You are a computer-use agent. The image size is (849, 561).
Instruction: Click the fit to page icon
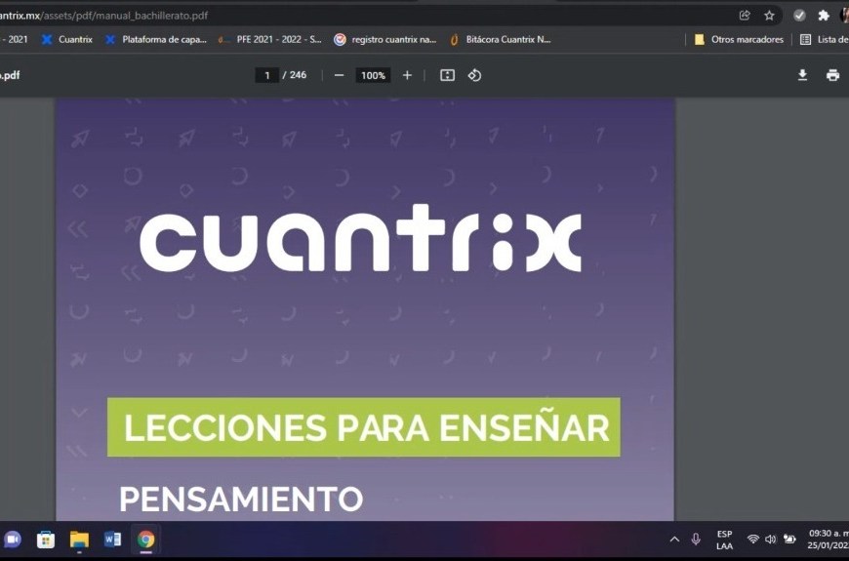click(x=447, y=75)
